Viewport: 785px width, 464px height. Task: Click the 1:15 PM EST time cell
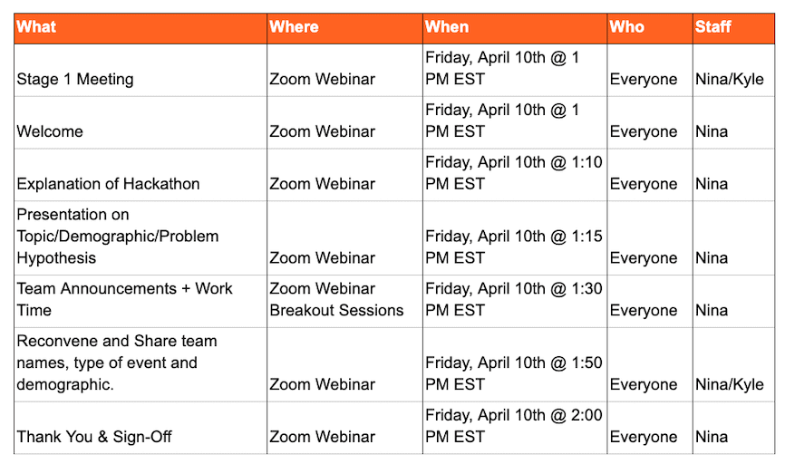[515, 237]
